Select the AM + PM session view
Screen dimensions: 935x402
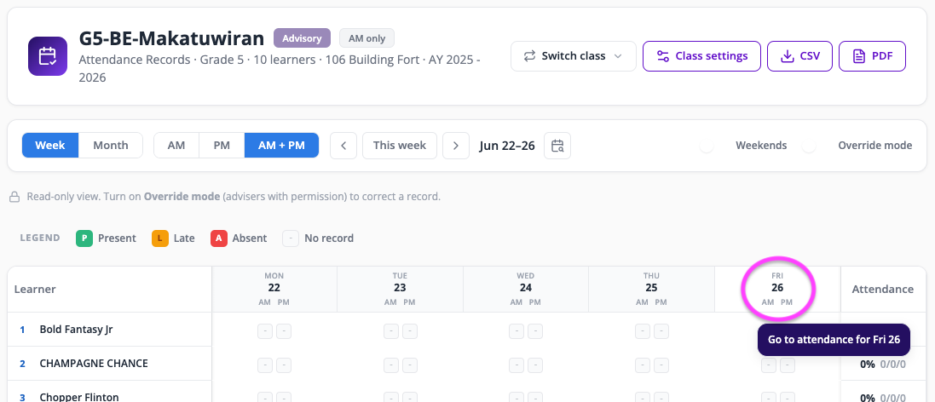[281, 146]
